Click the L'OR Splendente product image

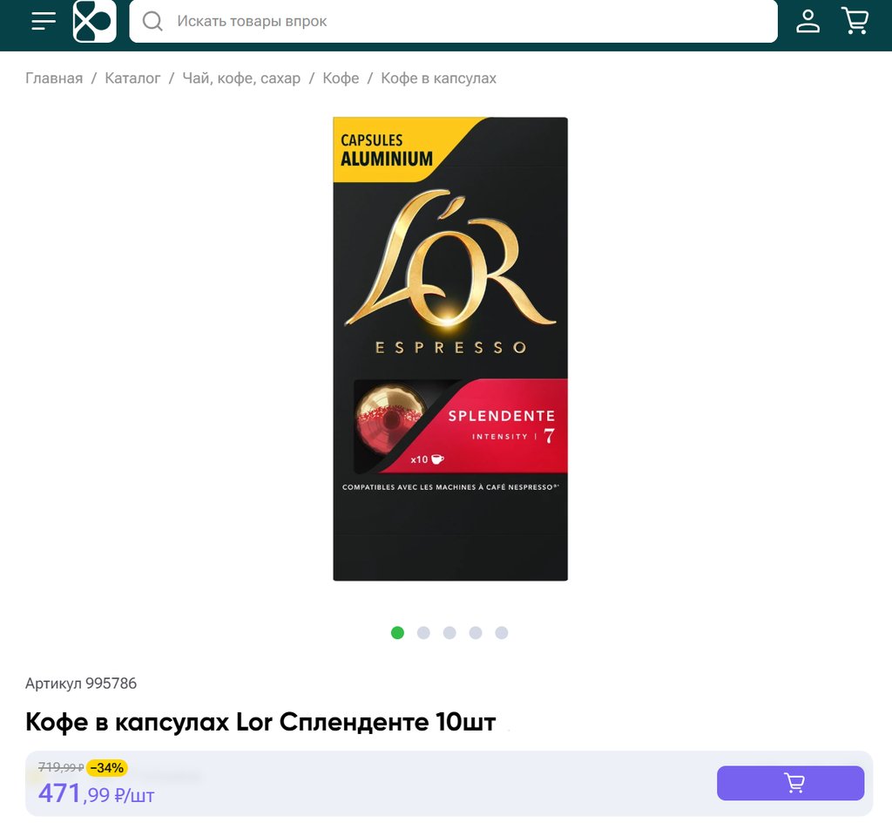click(x=450, y=349)
